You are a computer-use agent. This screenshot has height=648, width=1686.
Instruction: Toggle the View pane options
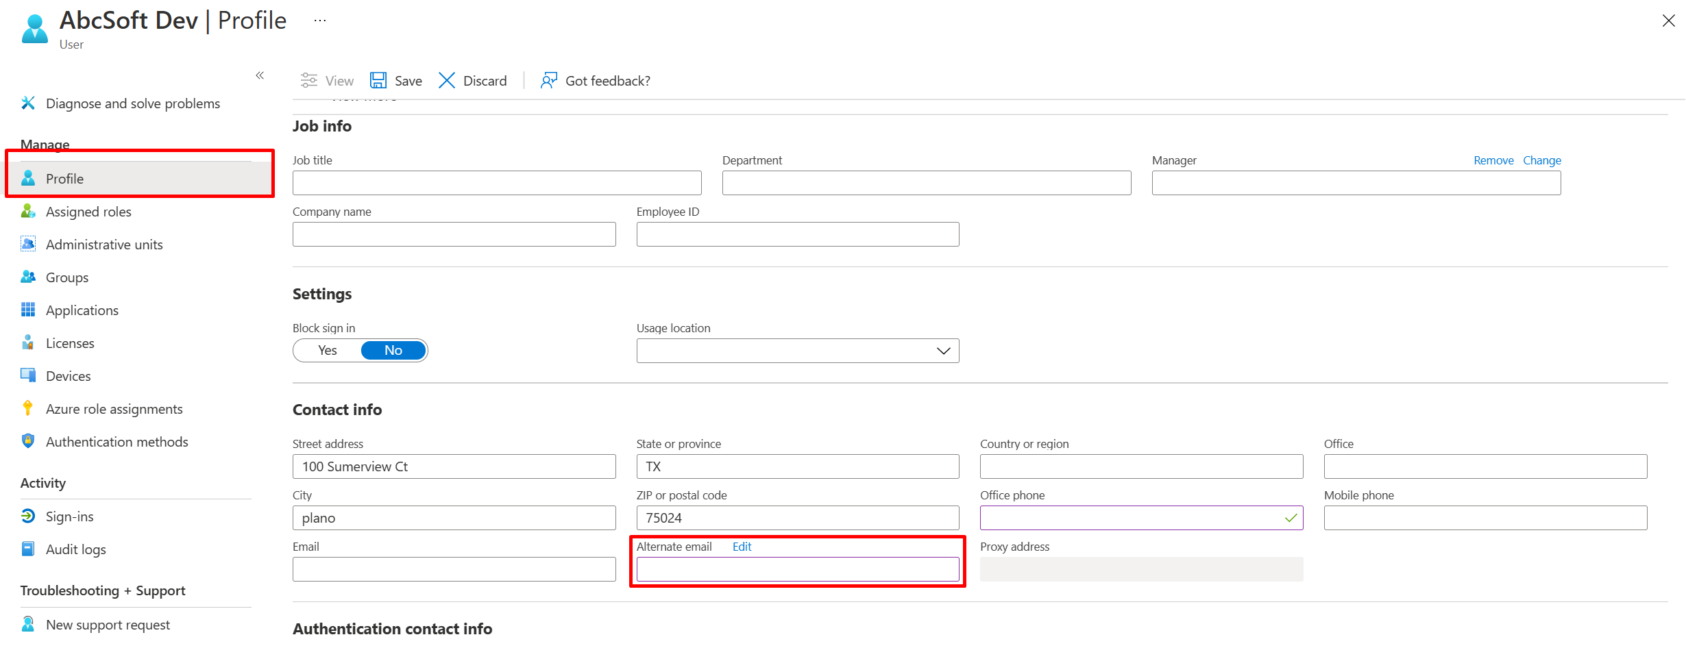[327, 80]
